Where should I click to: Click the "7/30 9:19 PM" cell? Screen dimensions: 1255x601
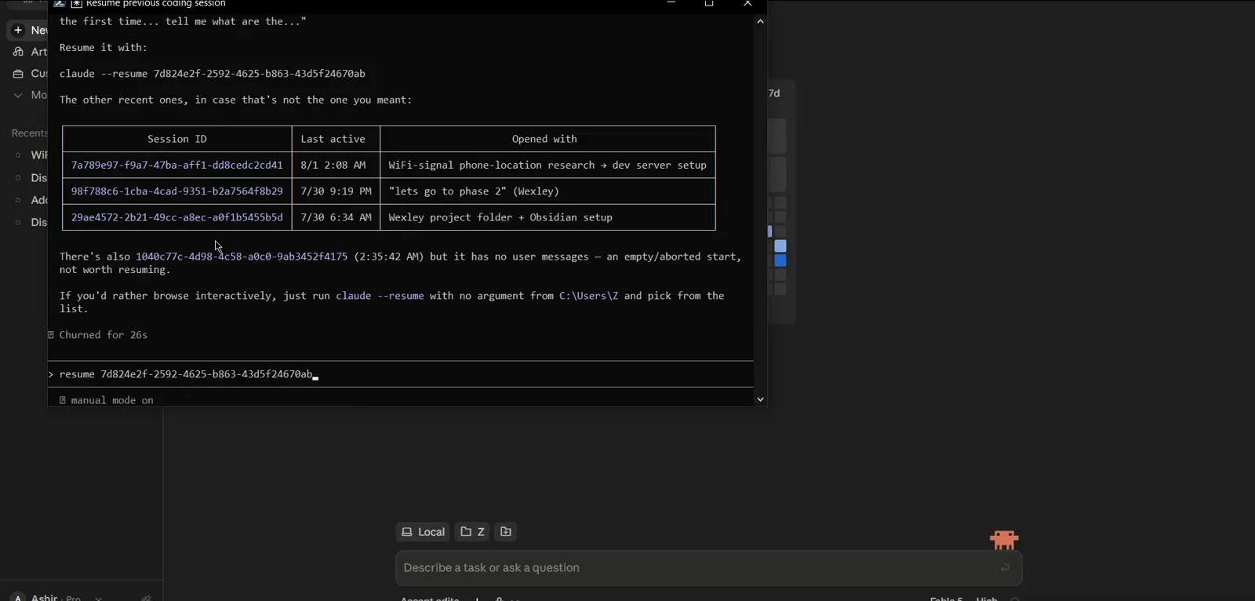click(336, 191)
